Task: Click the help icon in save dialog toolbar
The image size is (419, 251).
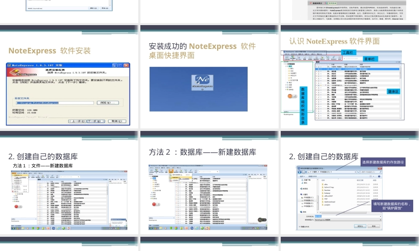Action: tap(379, 176)
